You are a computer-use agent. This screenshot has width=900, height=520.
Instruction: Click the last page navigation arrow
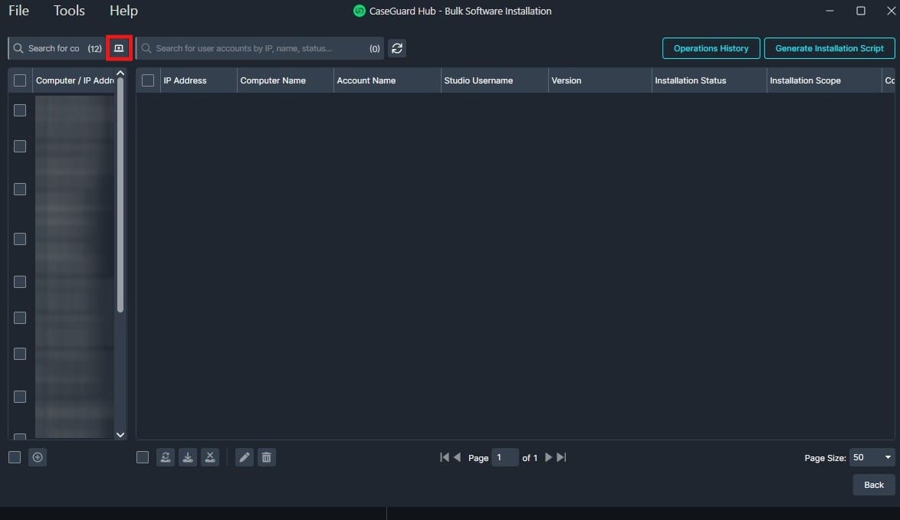[x=560, y=457]
